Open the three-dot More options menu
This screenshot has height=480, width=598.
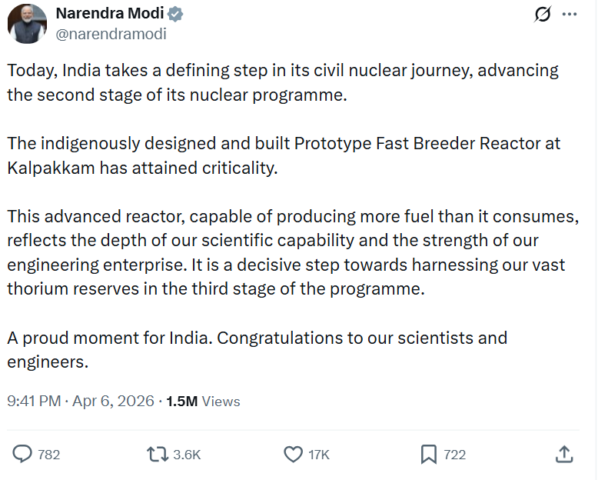click(x=570, y=14)
